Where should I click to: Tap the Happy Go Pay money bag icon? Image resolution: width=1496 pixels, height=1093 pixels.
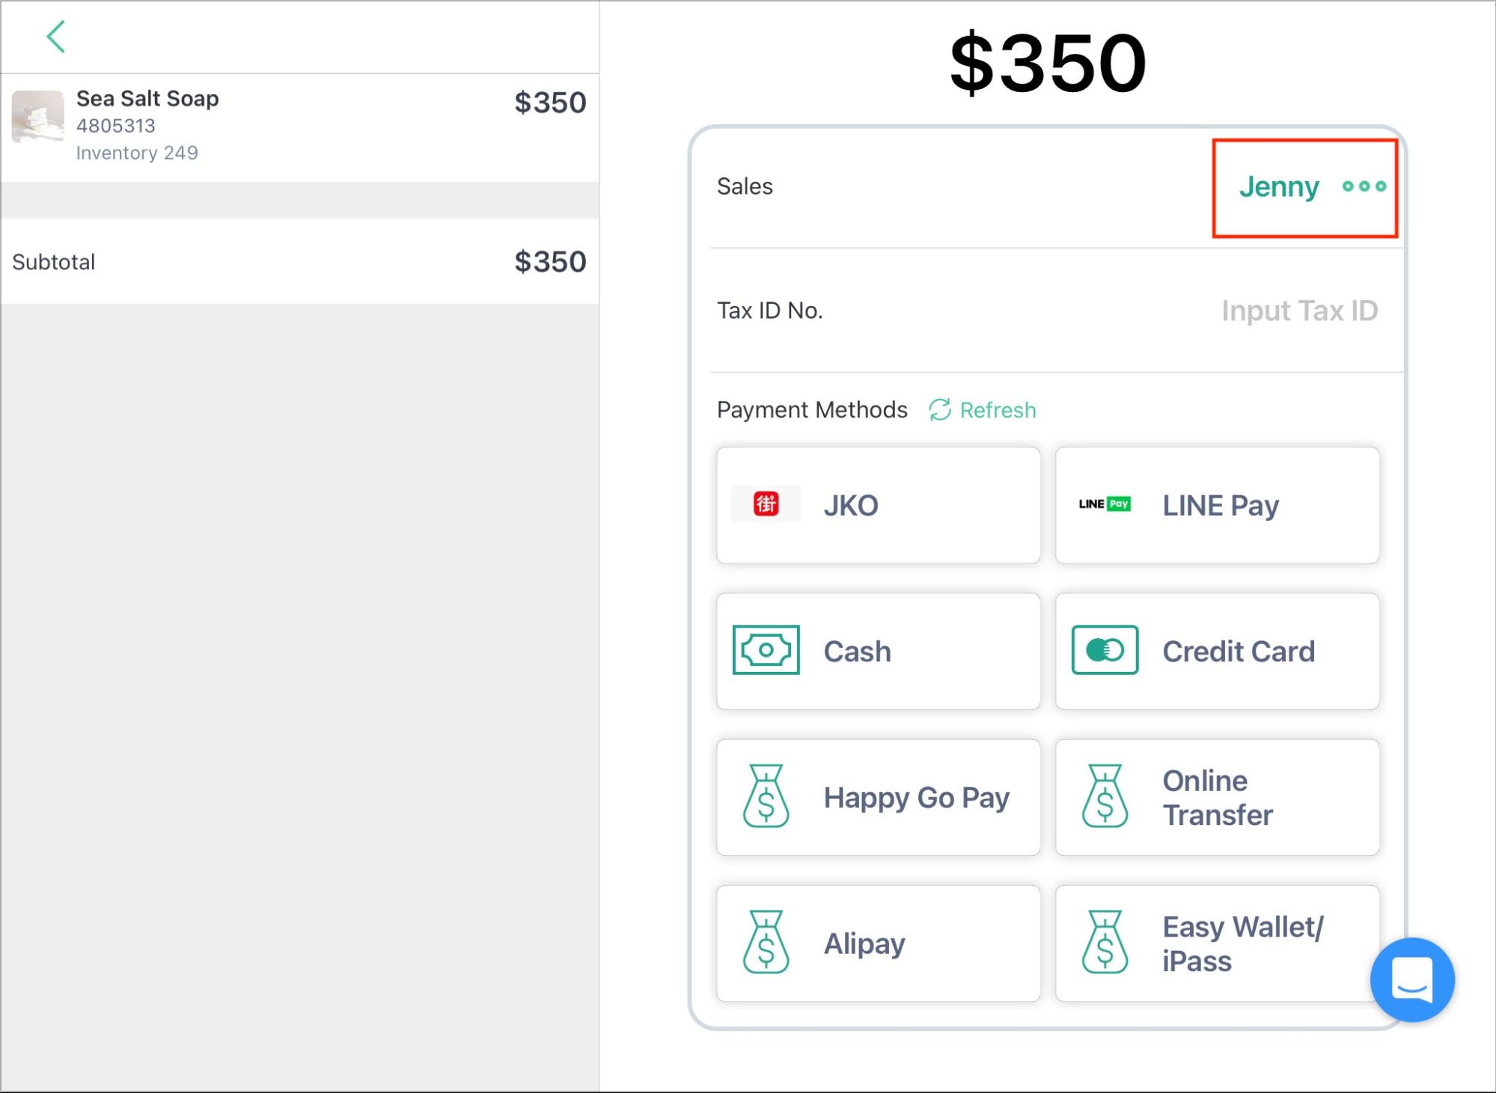point(766,796)
